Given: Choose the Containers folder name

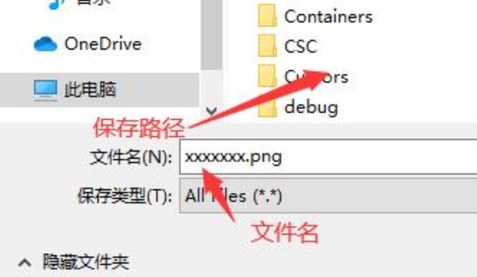Looking at the screenshot, I should pos(329,17).
